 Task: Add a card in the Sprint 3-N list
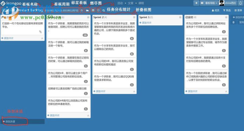tap(53, 115)
